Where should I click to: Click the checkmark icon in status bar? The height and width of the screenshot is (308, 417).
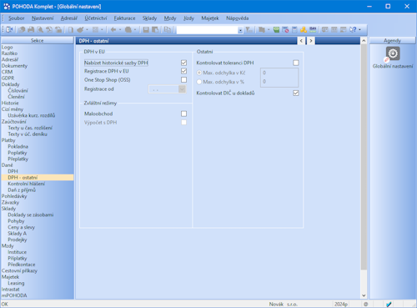tap(389, 304)
